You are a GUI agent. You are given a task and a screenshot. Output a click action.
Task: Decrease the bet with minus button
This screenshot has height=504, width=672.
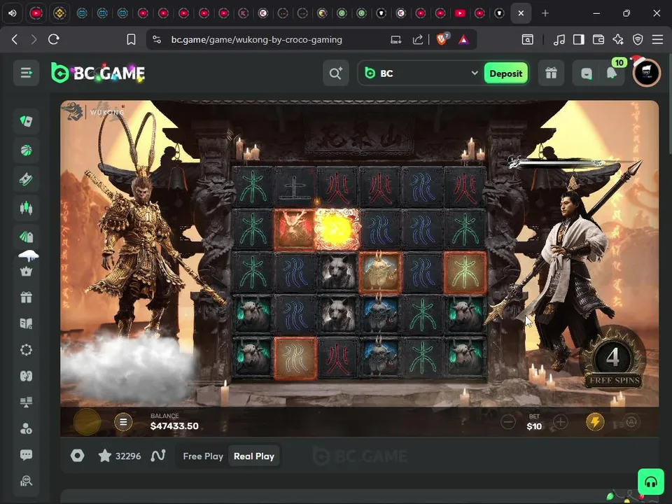tap(508, 422)
